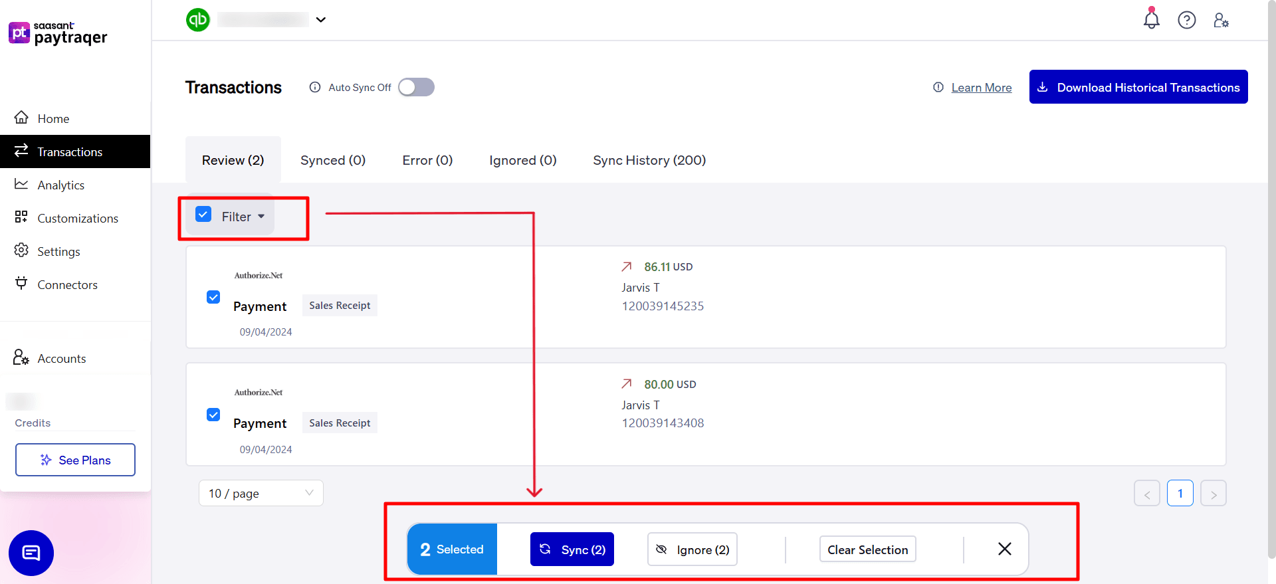
Task: Click the 86.11 USD amount
Action: pos(668,266)
